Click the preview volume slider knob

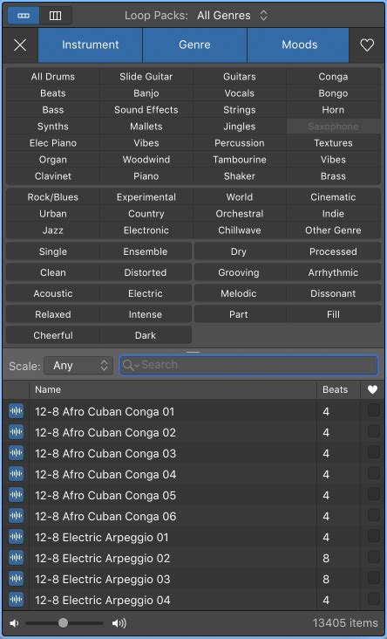[x=63, y=623]
